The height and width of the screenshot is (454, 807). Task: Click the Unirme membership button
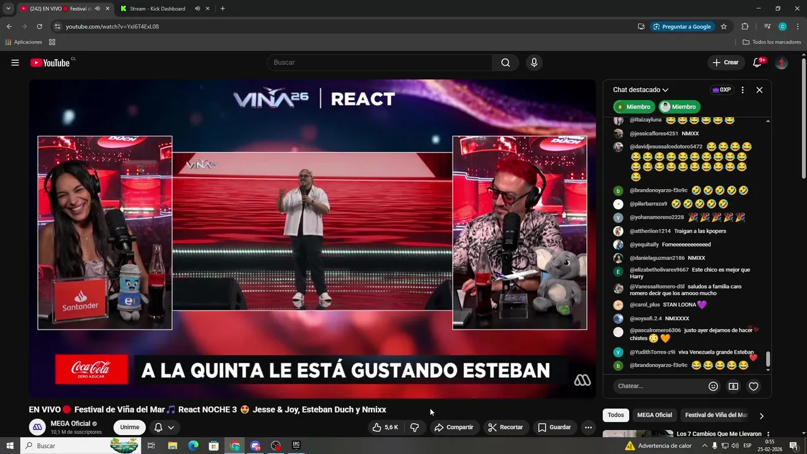(130, 428)
